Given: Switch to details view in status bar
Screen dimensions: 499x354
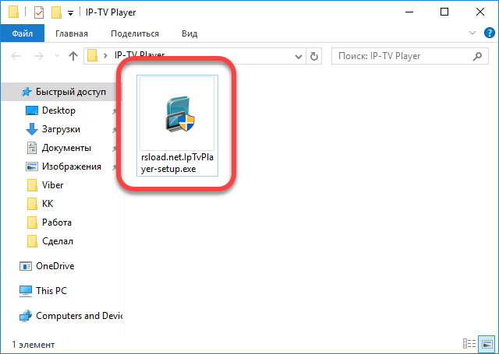Looking at the screenshot, I should click(469, 344).
